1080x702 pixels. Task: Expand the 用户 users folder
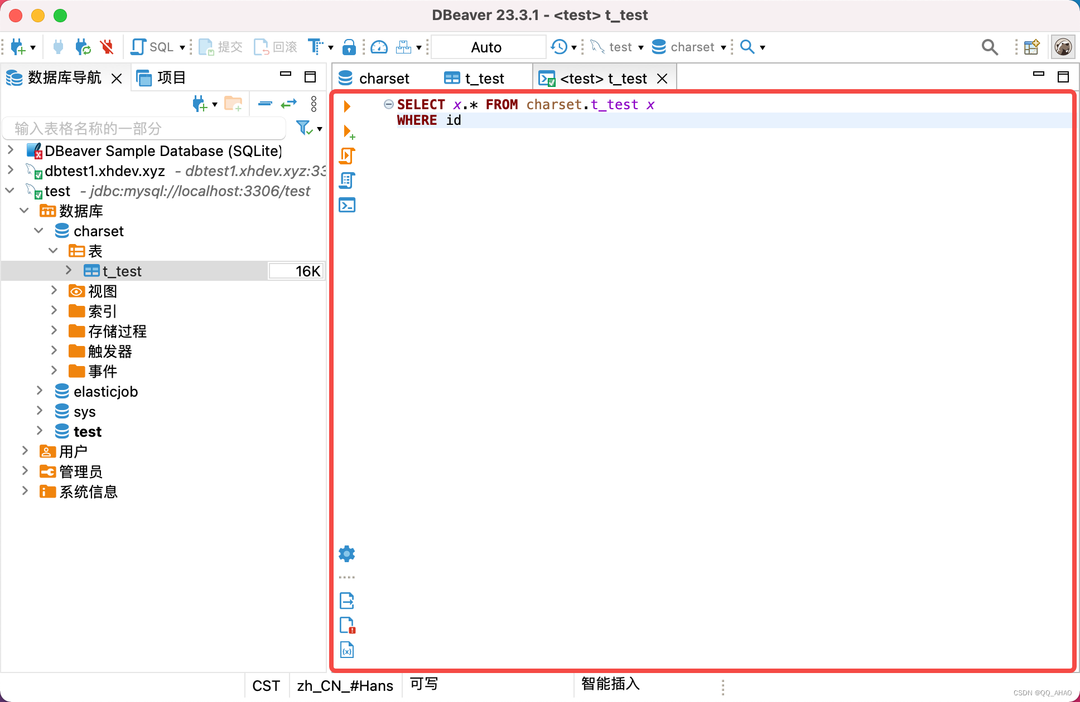25,451
